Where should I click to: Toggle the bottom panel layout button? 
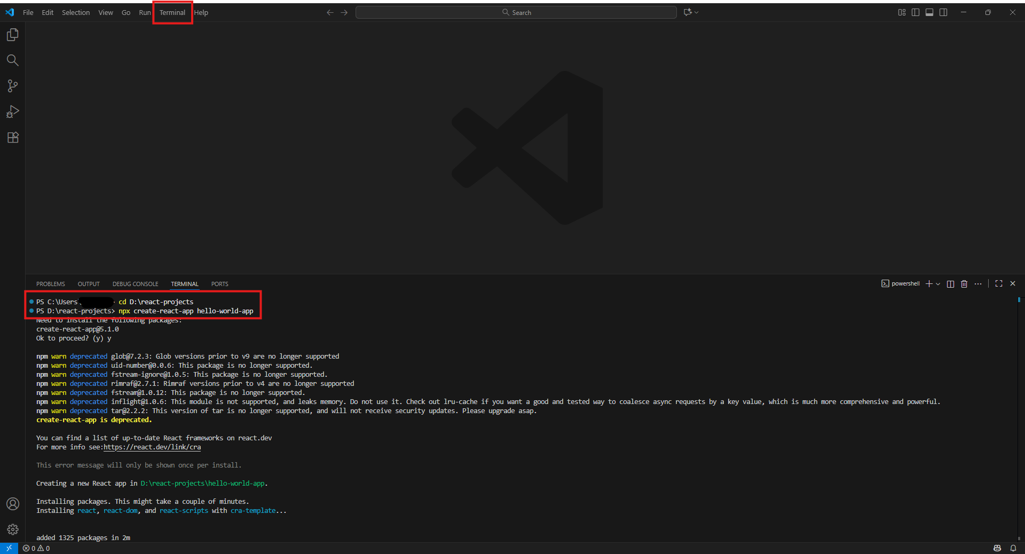pos(929,12)
